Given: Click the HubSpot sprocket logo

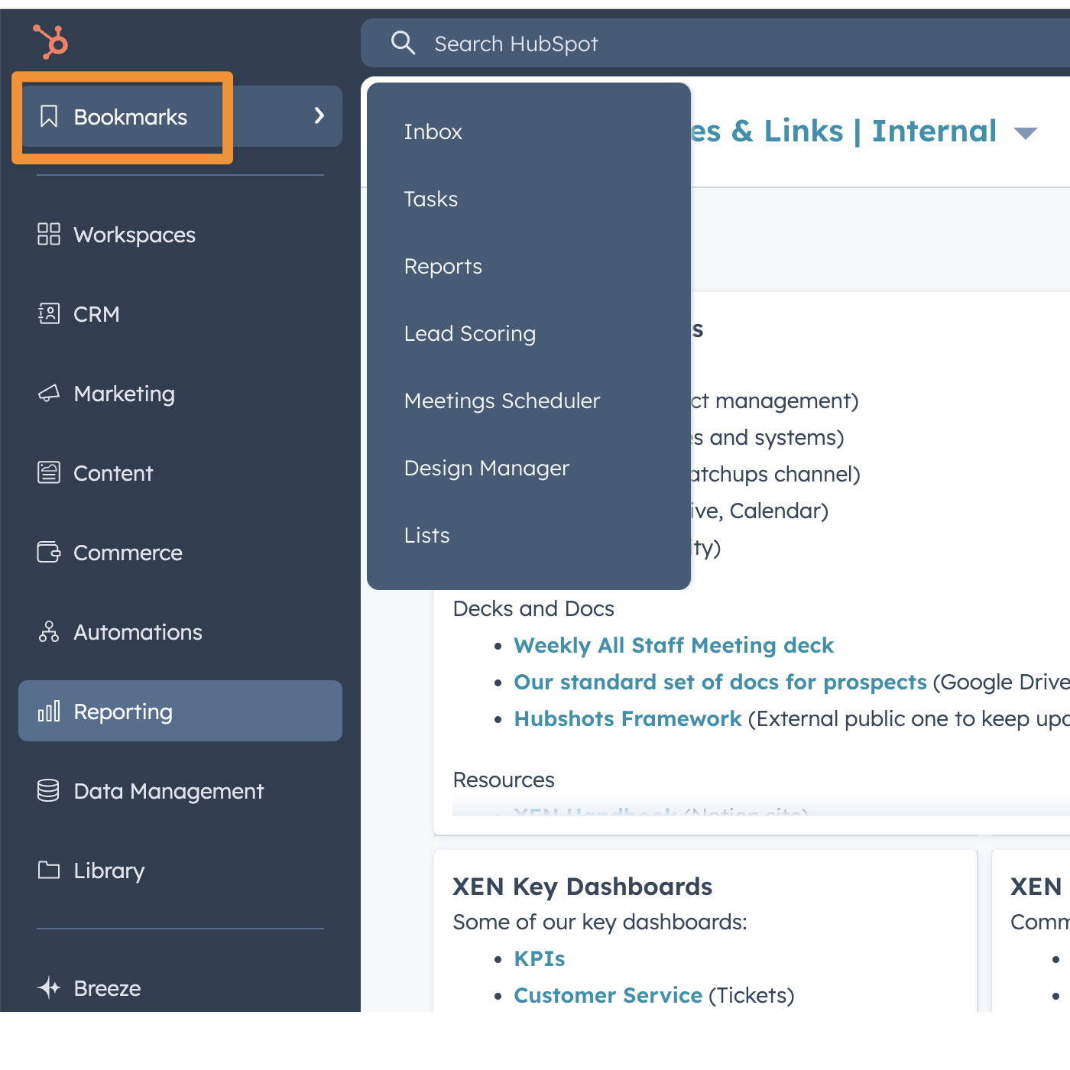Looking at the screenshot, I should pyautogui.click(x=51, y=41).
